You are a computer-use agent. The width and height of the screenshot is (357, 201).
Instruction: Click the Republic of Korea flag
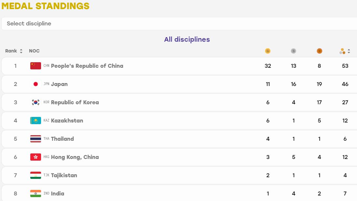[36, 102]
